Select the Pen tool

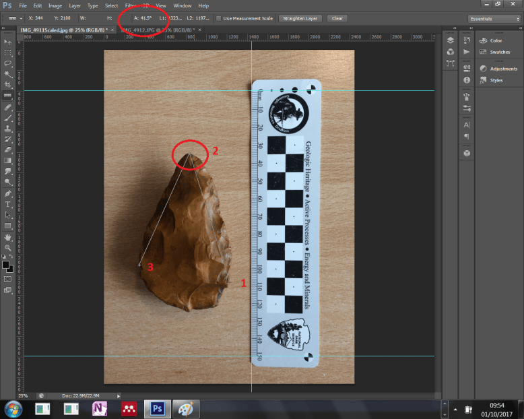(7, 193)
